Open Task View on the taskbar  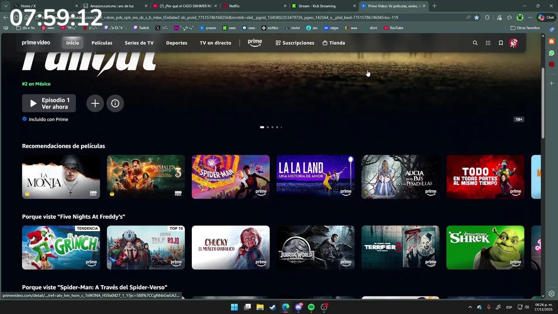coord(247,307)
